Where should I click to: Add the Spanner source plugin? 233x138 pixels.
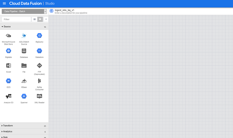[x=24, y=99]
